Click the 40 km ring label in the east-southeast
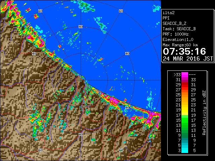Viewport: 215px width, 161px height. tap(127, 107)
